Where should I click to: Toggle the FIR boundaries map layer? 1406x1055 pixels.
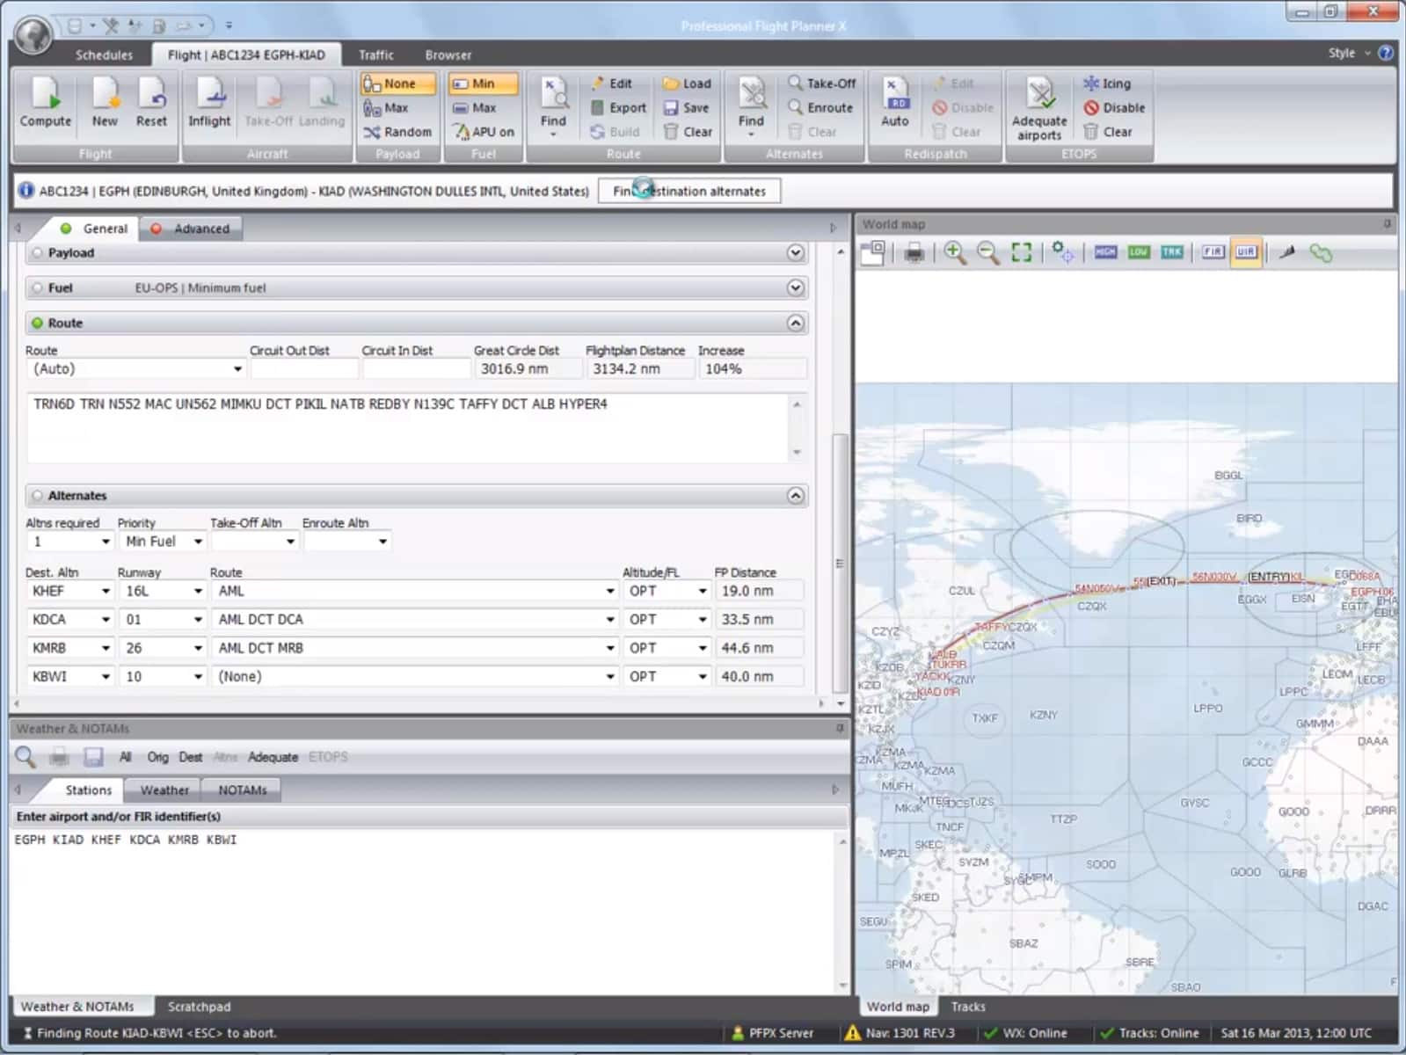tap(1213, 252)
